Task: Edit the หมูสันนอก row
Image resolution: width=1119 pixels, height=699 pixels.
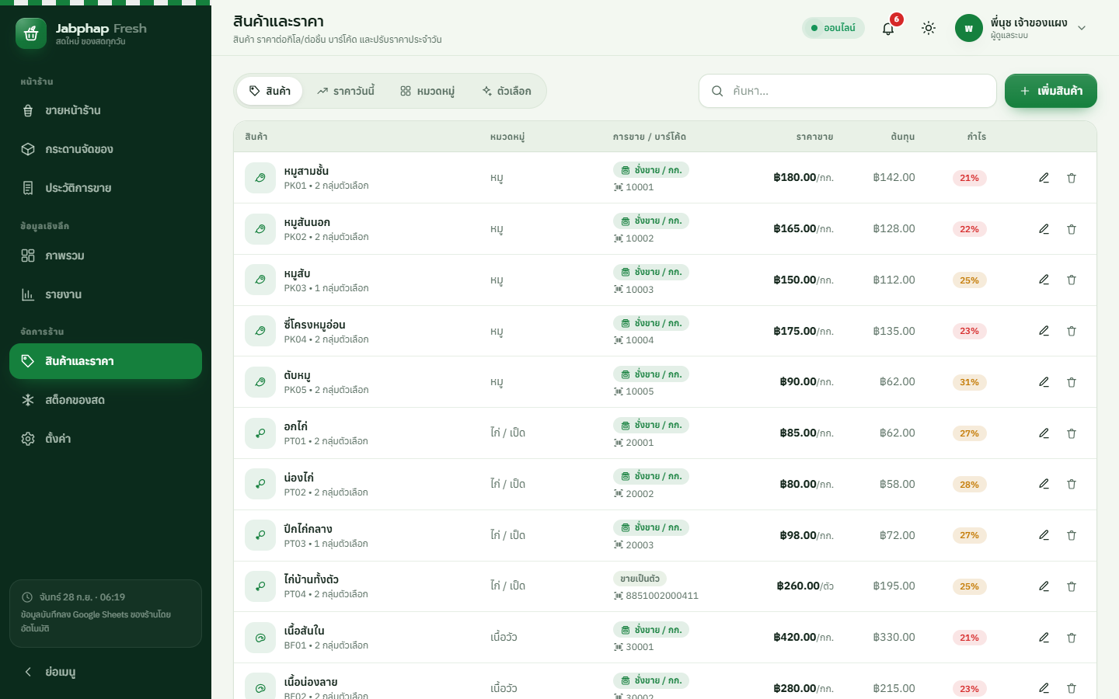Action: (x=1044, y=229)
